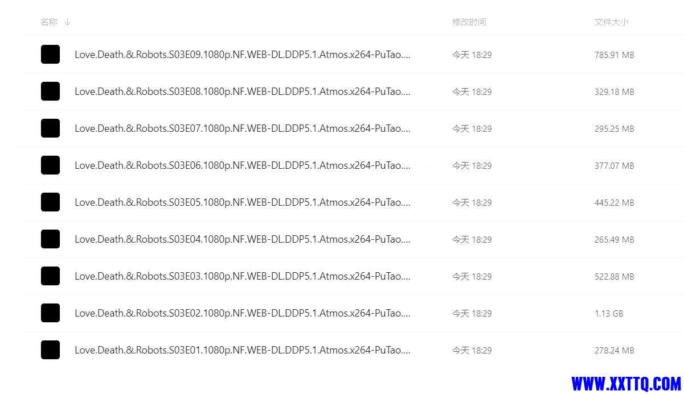
Task: Open the Love.Death.&.Robots.S03E01 file name
Action: click(243, 350)
